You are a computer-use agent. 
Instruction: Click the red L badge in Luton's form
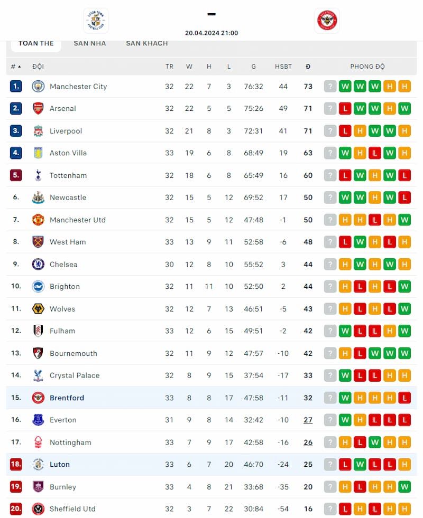345,464
